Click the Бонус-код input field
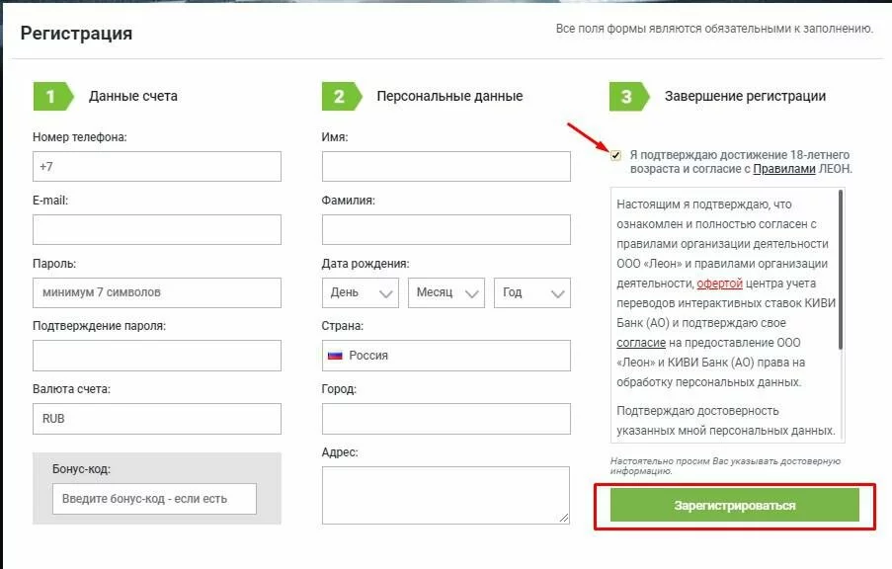The height and width of the screenshot is (569, 892). [154, 499]
